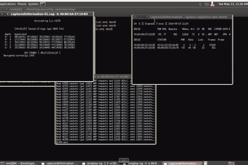
Task: Click the taskbar icon of the root@bt entry
Action: point(2,163)
